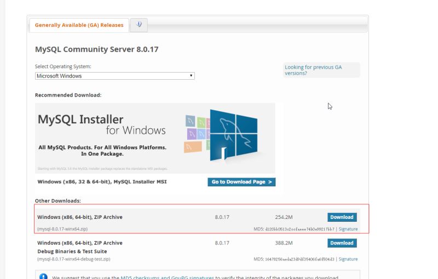Click the arrow on the Microsoft Windows combo box
The image size is (438, 279).
point(191,76)
